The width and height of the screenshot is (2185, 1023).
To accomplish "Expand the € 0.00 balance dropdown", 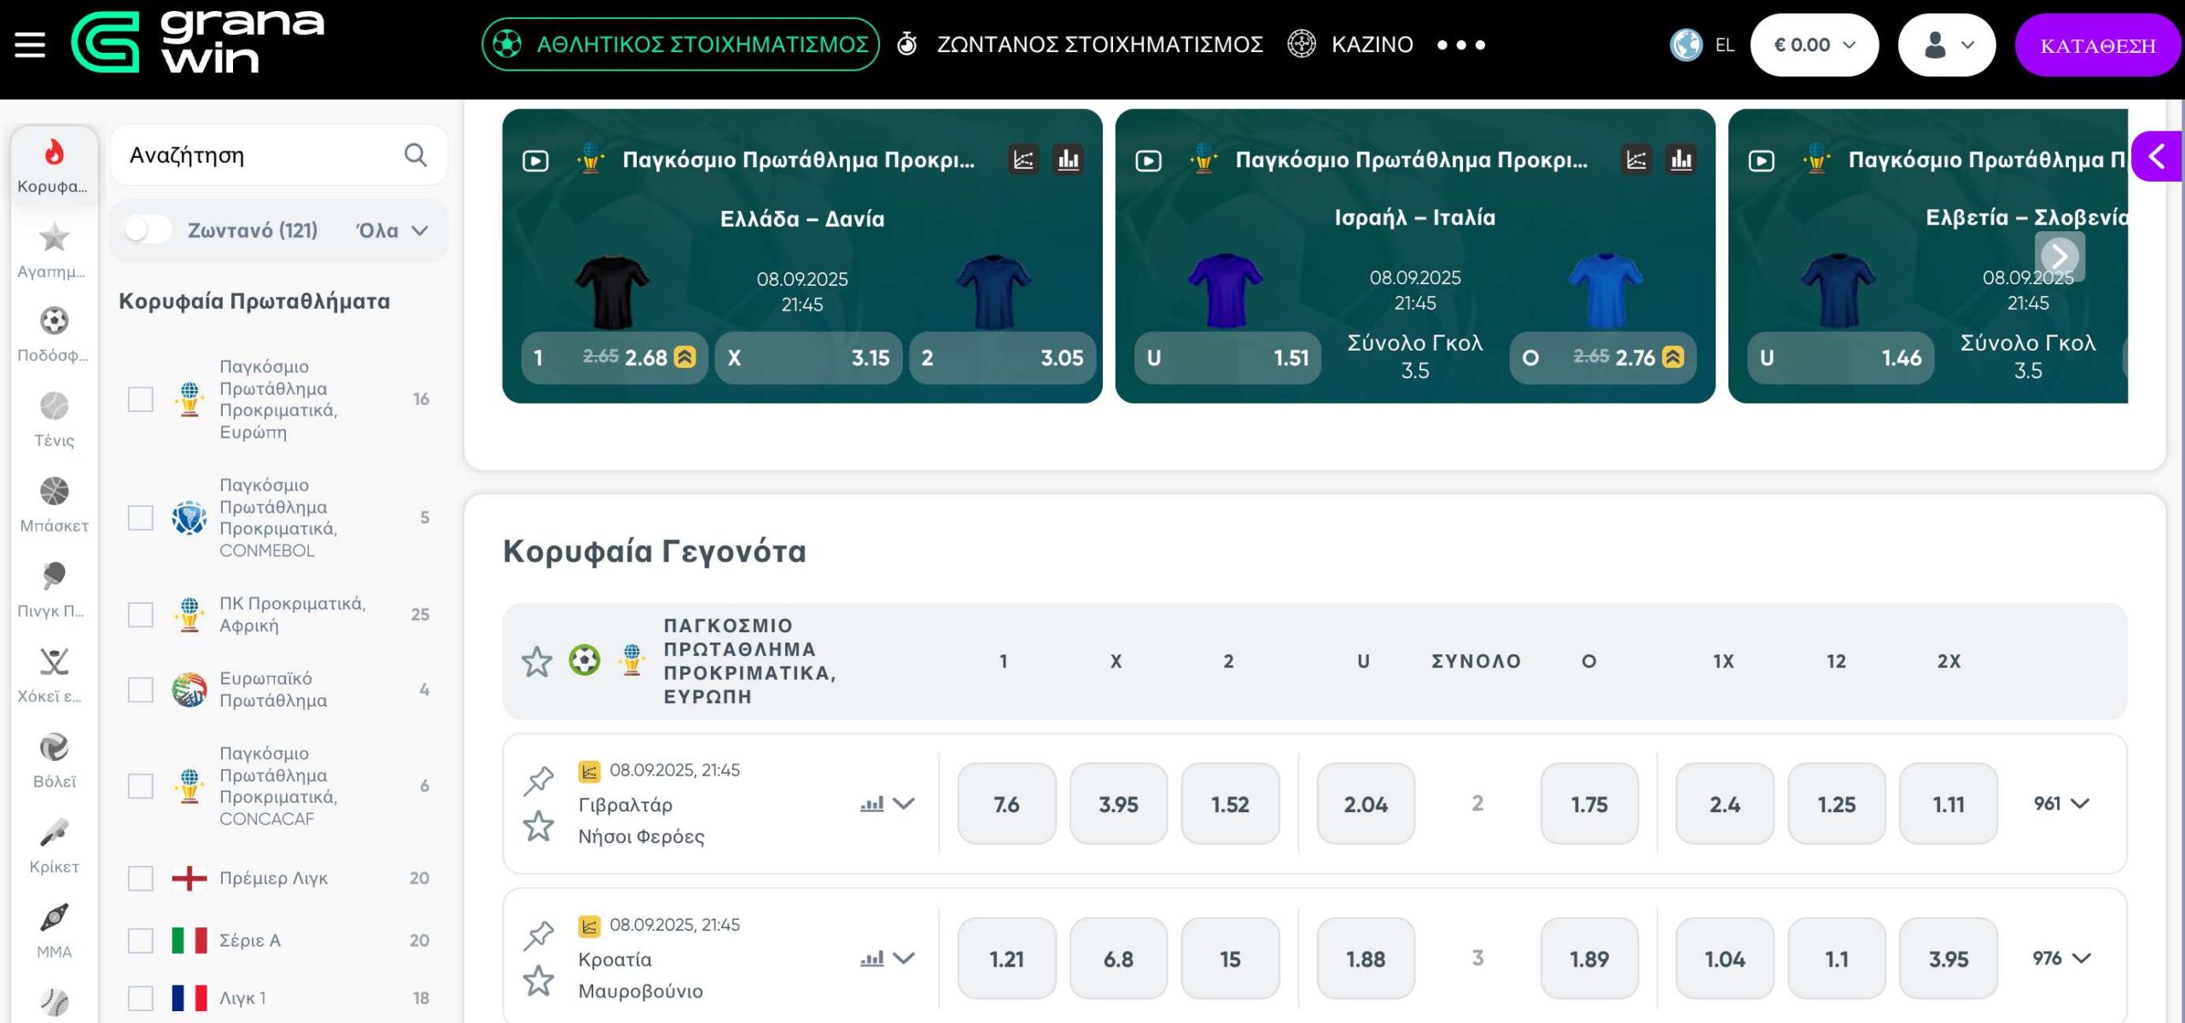I will tap(1814, 45).
